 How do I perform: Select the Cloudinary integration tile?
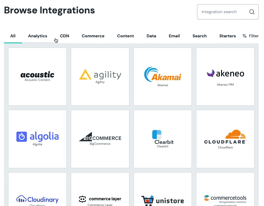pyautogui.click(x=37, y=199)
